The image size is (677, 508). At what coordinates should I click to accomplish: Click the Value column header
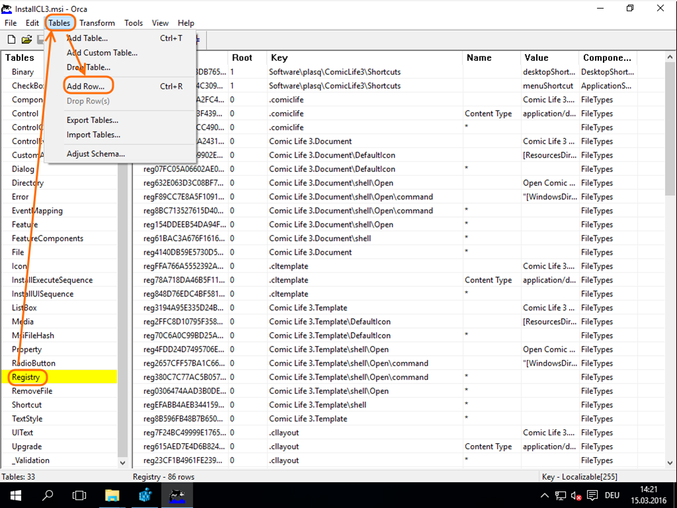pos(549,58)
